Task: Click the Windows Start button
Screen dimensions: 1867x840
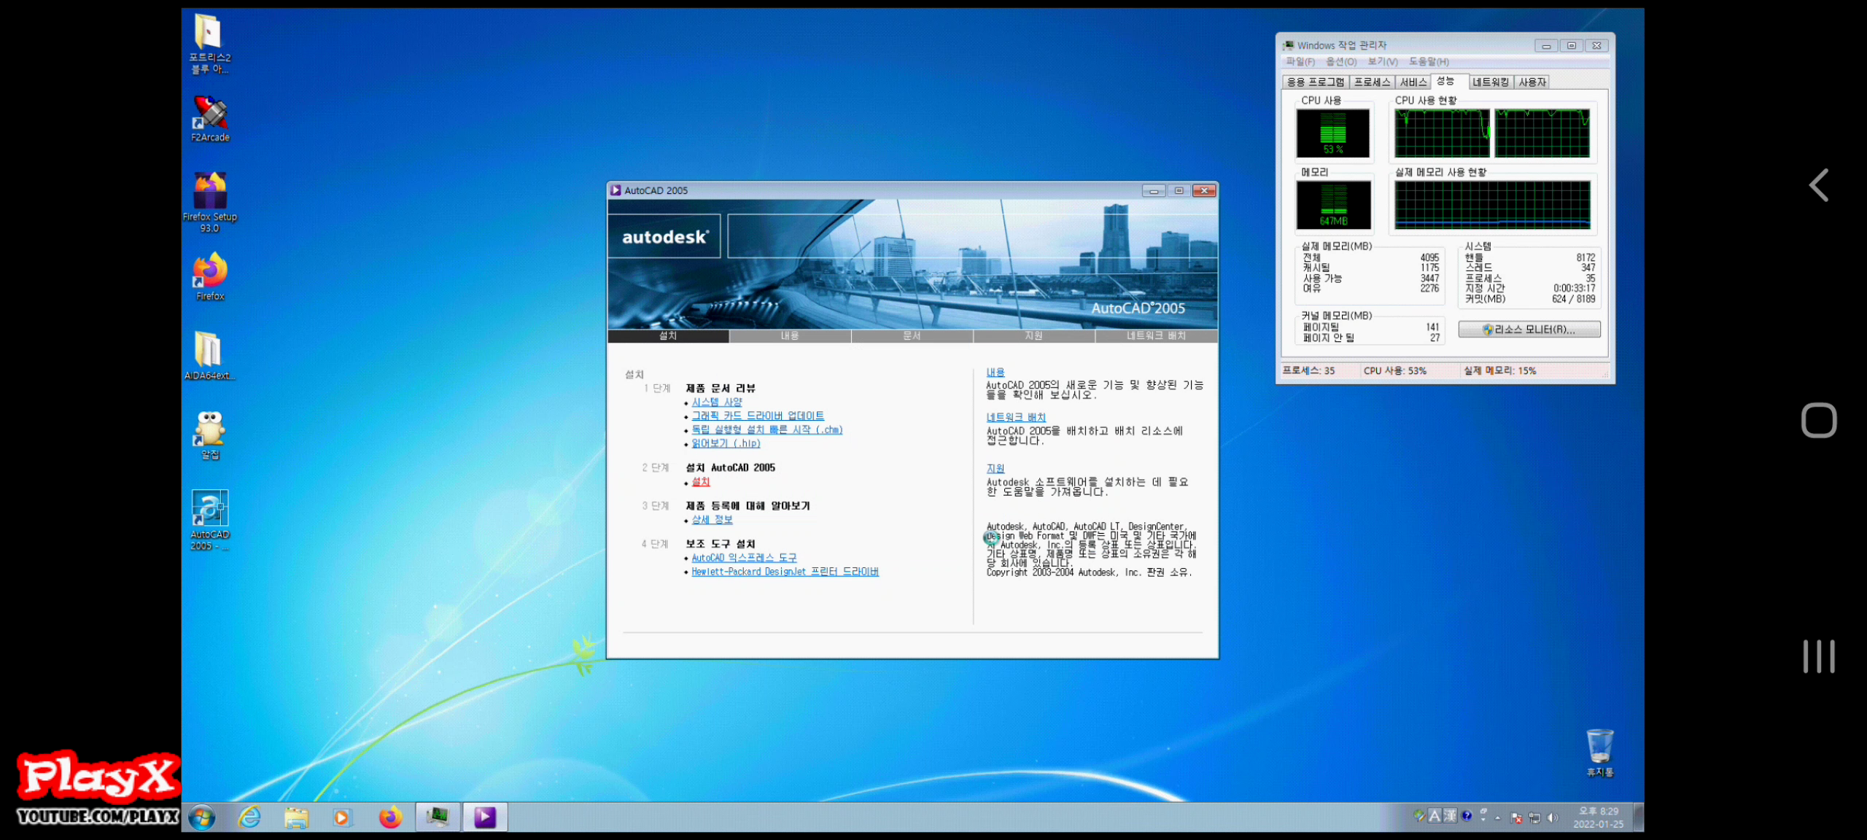Action: click(x=202, y=817)
